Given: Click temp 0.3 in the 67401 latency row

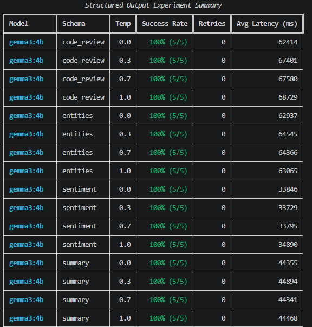Looking at the screenshot, I should coord(125,61).
